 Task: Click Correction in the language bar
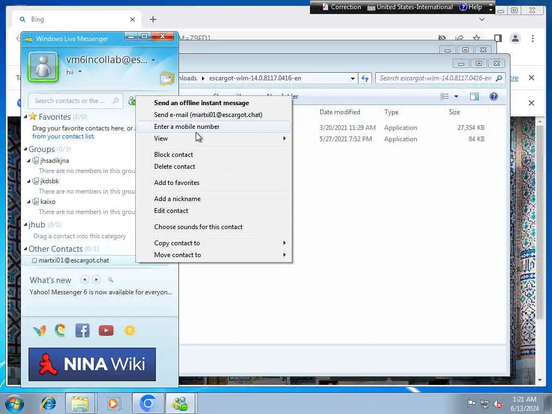tap(341, 7)
